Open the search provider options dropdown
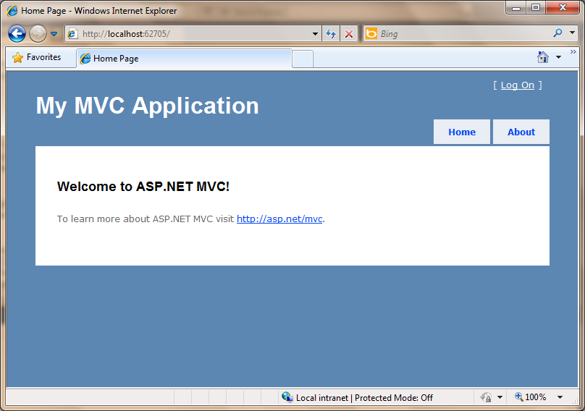The image size is (585, 411). coord(572,33)
